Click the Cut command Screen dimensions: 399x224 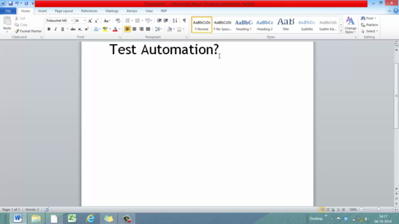tap(20, 18)
